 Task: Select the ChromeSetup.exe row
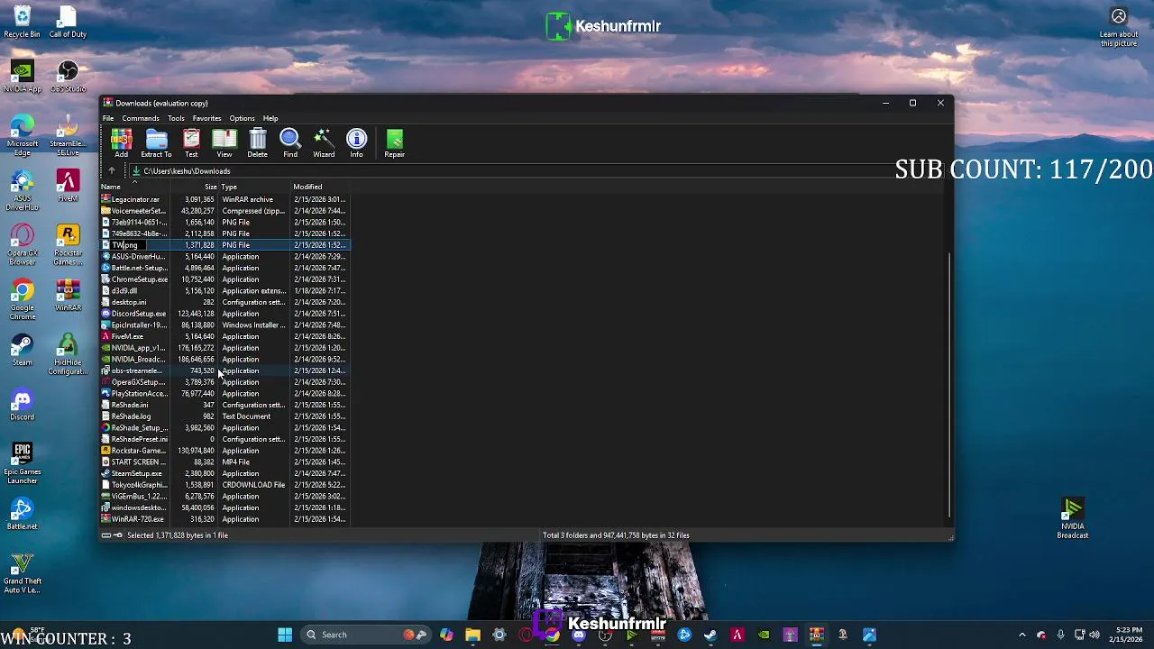point(224,279)
